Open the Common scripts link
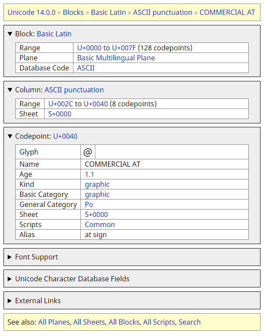This screenshot has height=336, width=264. (x=100, y=224)
